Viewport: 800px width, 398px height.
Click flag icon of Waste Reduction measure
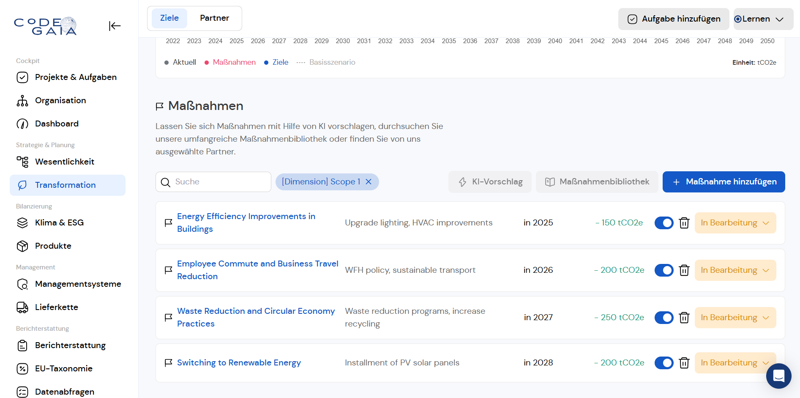tap(168, 318)
